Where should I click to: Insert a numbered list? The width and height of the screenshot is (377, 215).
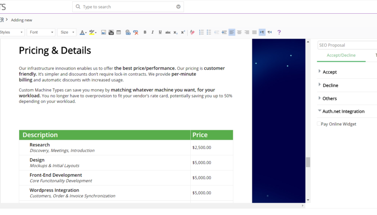pos(201,32)
